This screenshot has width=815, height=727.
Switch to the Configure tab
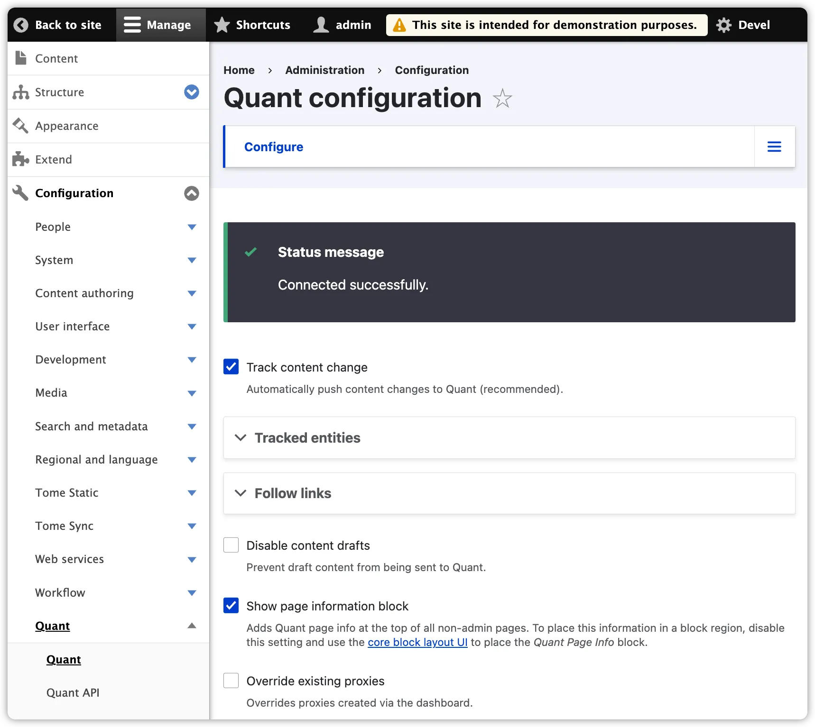click(x=274, y=146)
